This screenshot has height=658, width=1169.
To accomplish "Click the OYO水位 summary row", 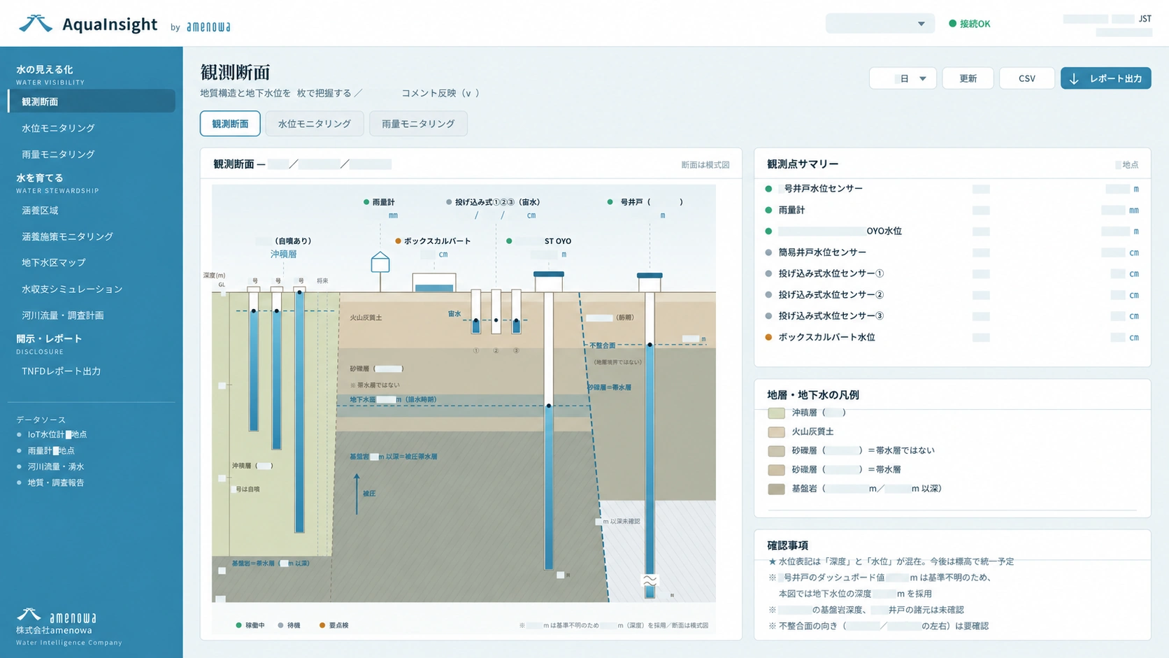I will (952, 231).
